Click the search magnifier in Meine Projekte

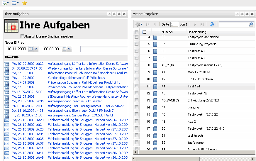point(251,24)
